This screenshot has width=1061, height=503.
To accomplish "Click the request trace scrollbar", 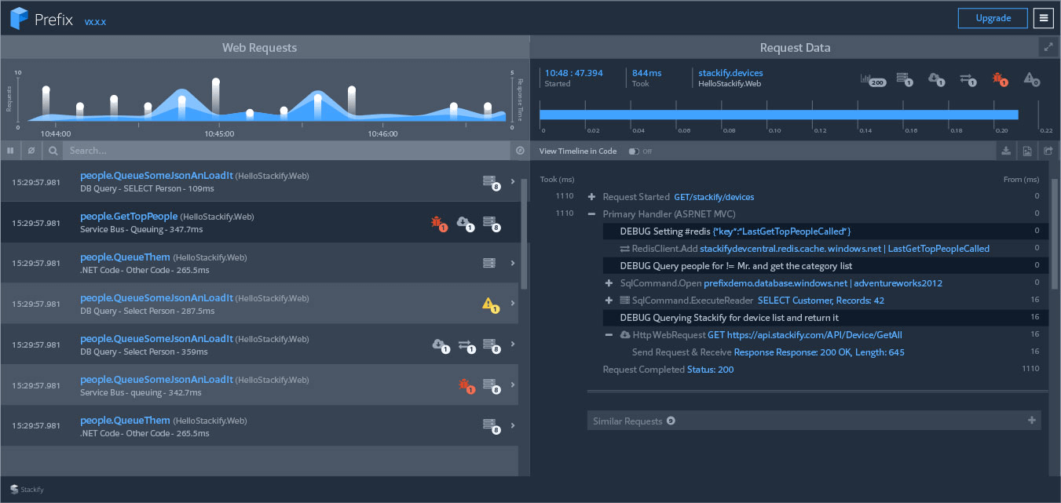I will 1056,235.
